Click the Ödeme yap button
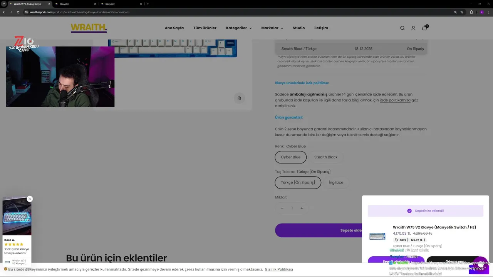The image size is (493, 277). [455, 262]
